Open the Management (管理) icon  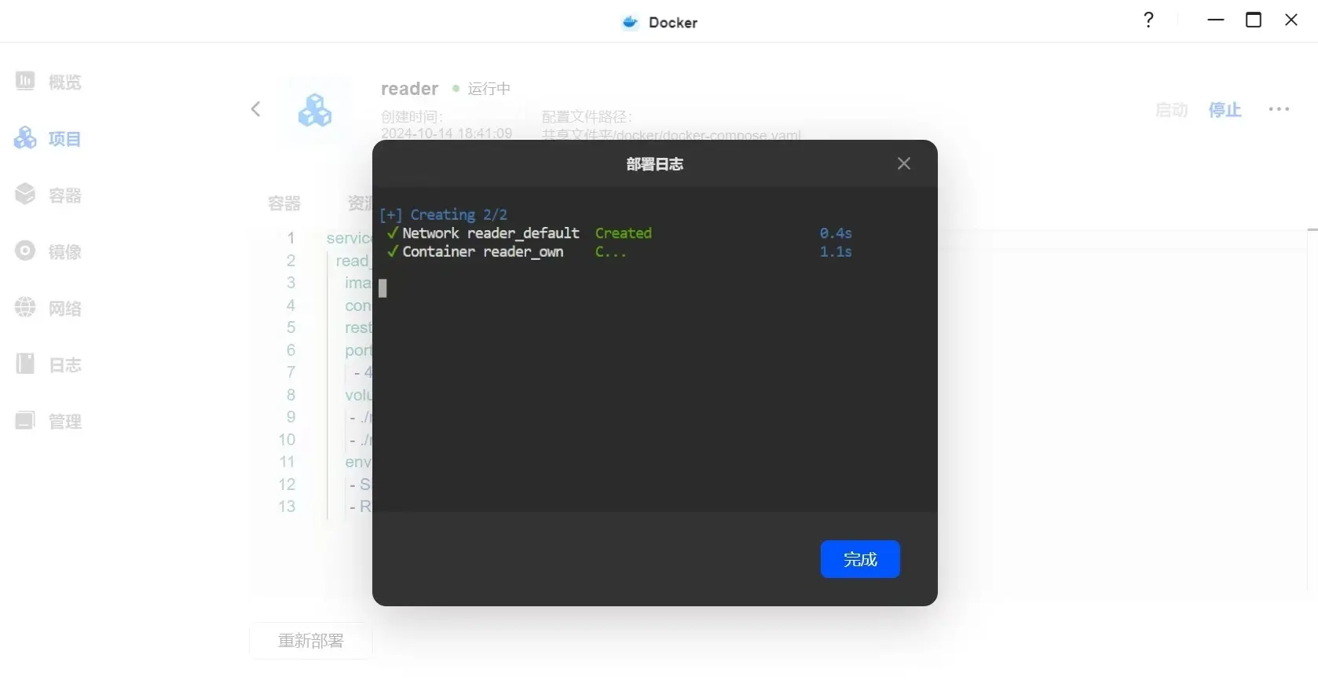coord(25,421)
